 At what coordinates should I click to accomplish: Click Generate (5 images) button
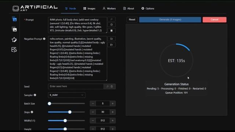point(170,19)
